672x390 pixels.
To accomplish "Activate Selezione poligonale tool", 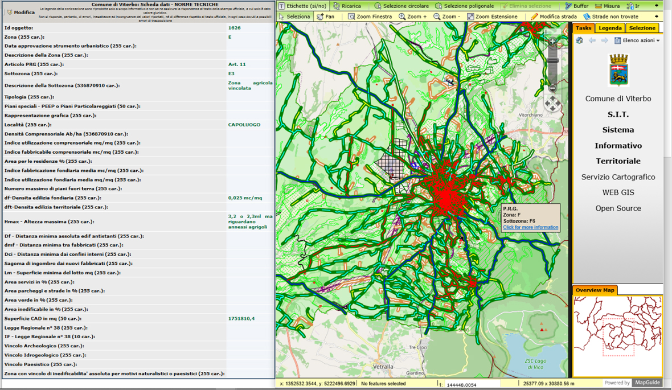I will coord(464,6).
